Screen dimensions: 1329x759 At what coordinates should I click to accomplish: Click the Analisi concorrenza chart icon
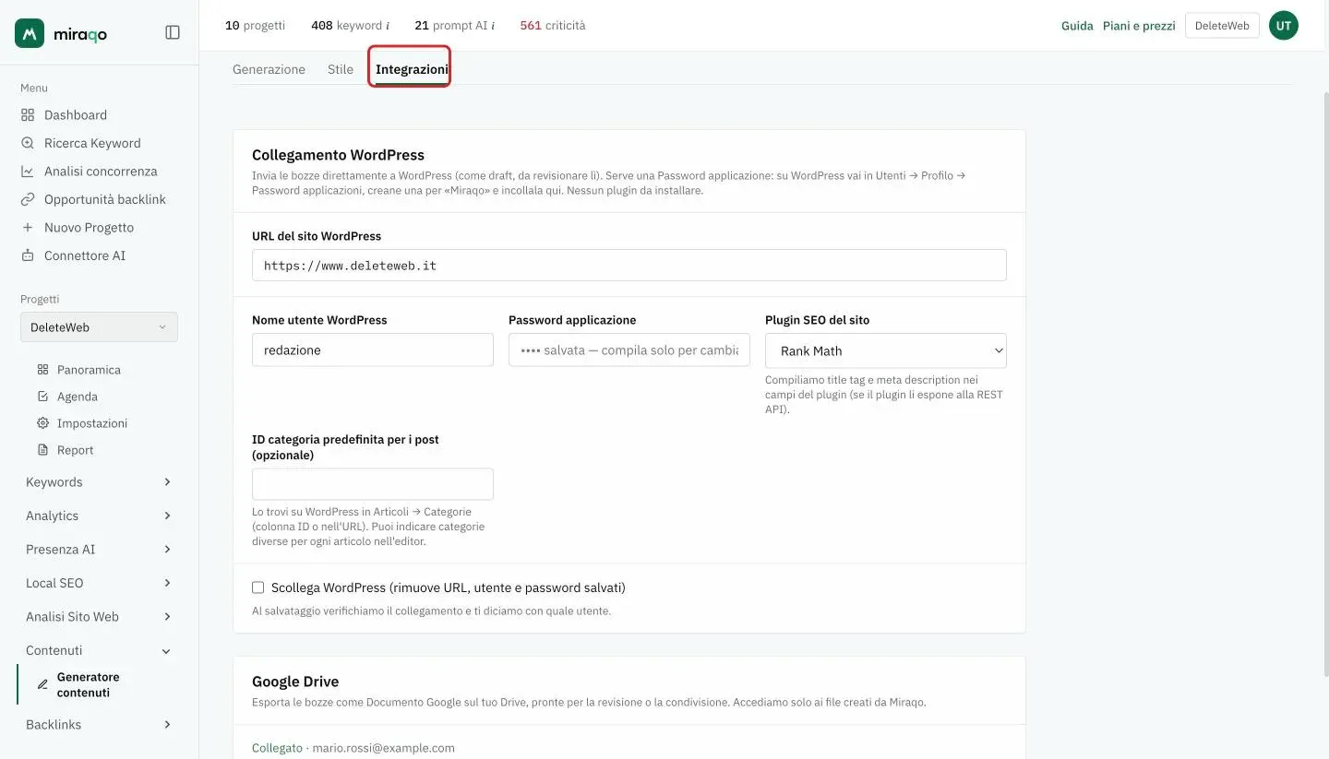point(28,172)
